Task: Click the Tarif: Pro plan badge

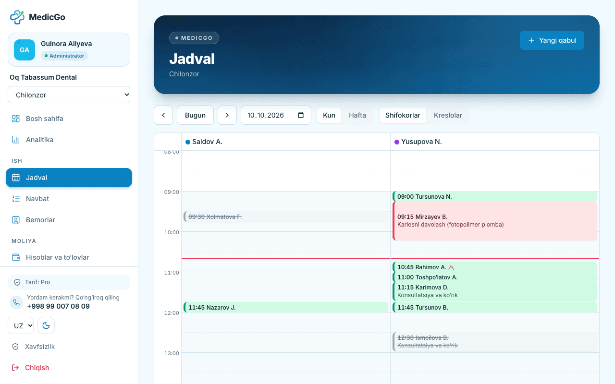Action: 69,282
